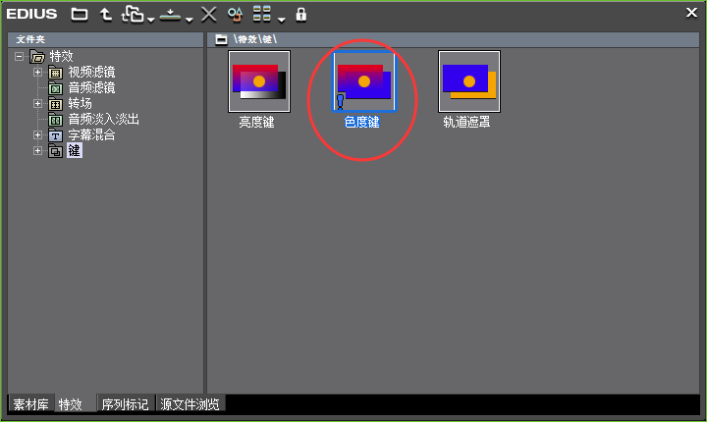Expand the 键 folder node
Screen dimensions: 707x422
click(x=38, y=150)
